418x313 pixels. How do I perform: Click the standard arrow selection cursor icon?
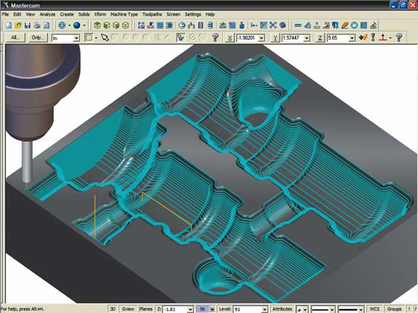[105, 38]
